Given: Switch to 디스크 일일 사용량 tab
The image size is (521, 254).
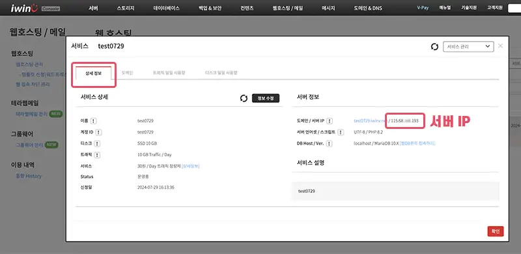Looking at the screenshot, I should pos(221,72).
